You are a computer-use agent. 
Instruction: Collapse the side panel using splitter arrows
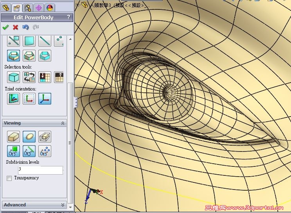click(76, 103)
